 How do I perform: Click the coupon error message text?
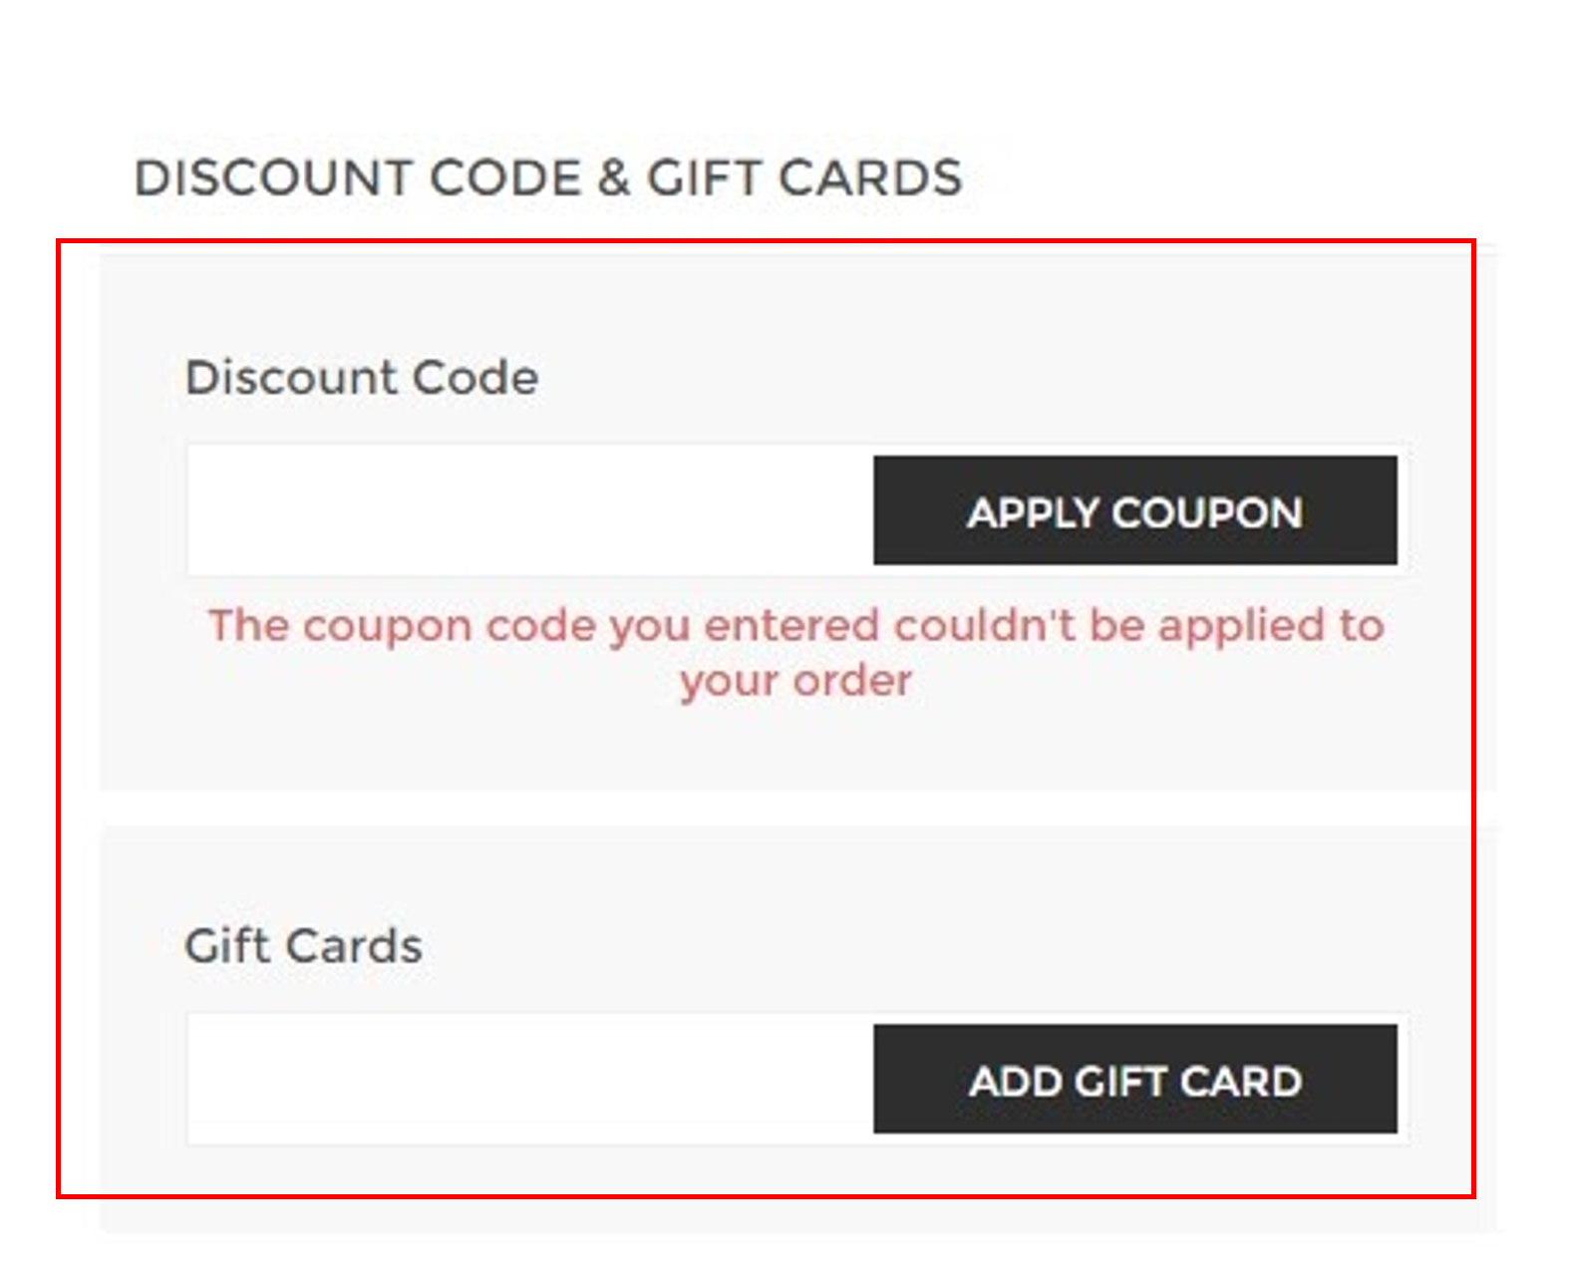point(796,653)
